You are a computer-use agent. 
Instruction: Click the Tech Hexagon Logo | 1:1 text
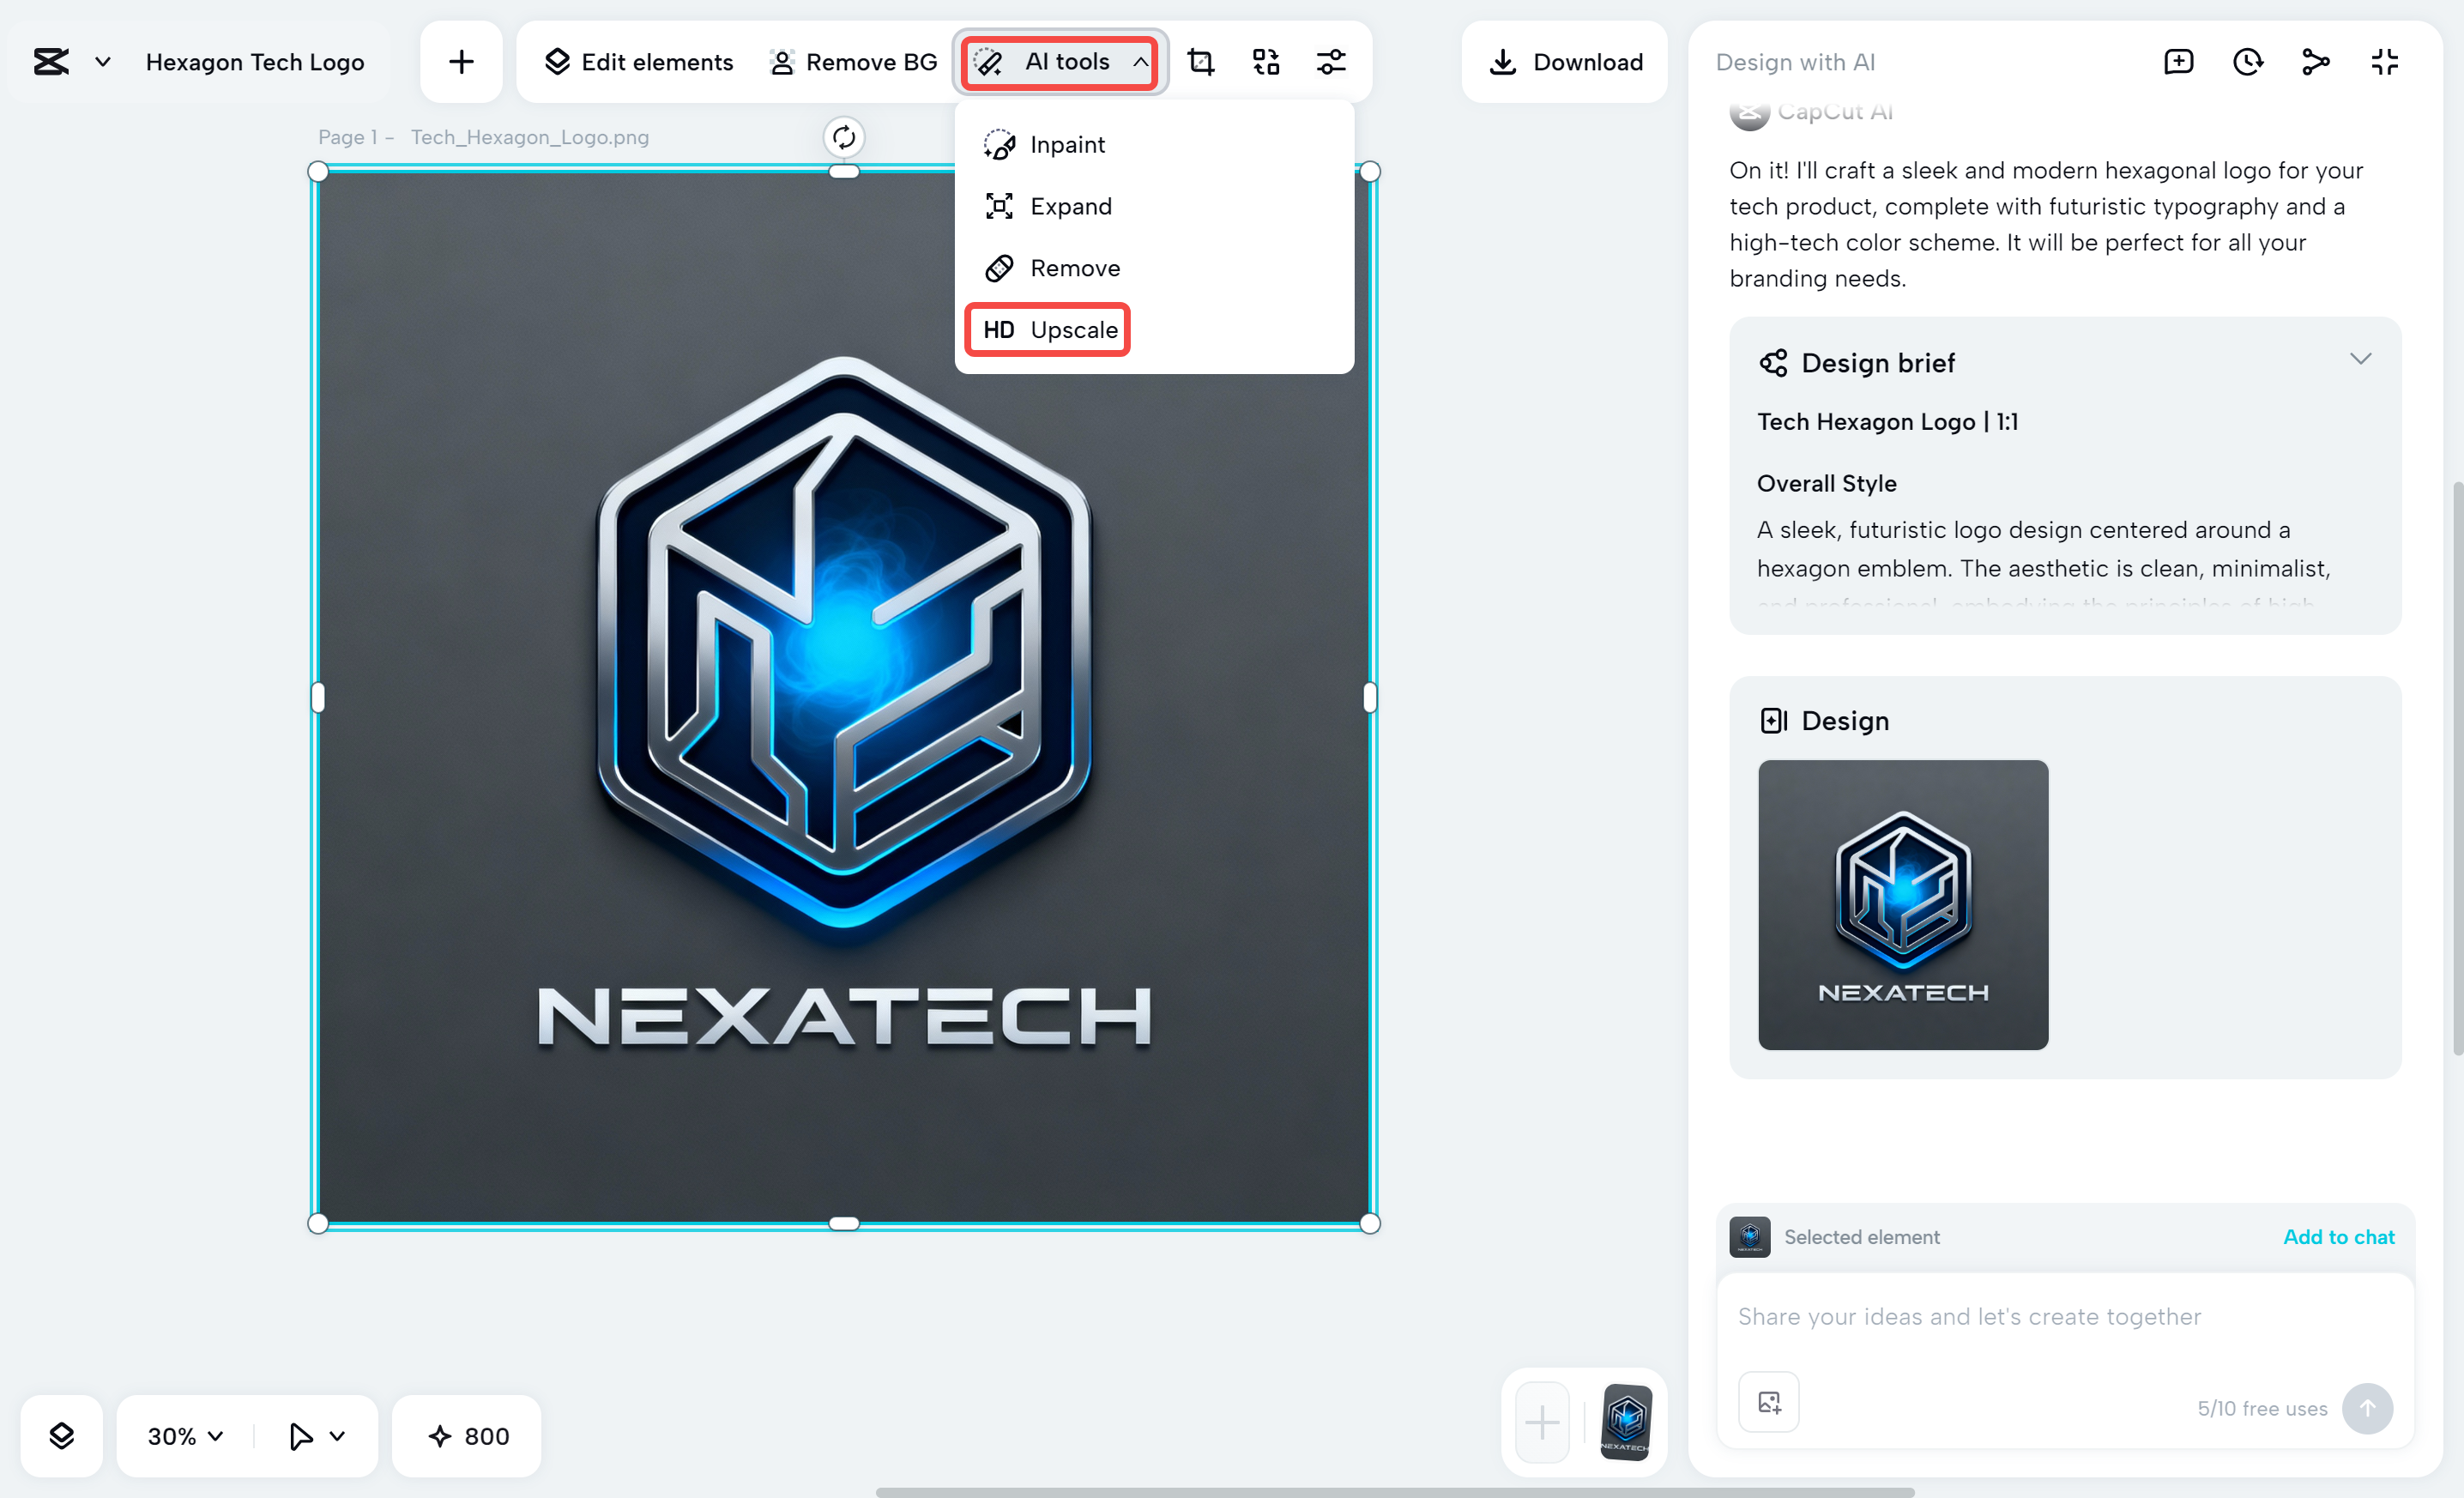coord(1887,421)
